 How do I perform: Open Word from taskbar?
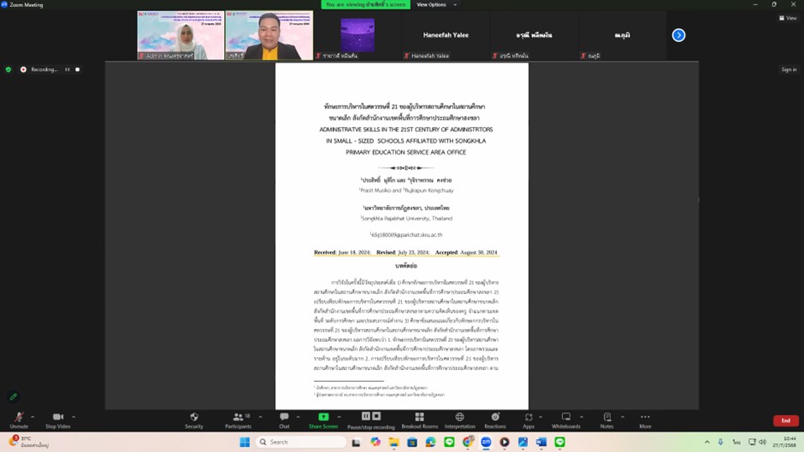point(541,442)
